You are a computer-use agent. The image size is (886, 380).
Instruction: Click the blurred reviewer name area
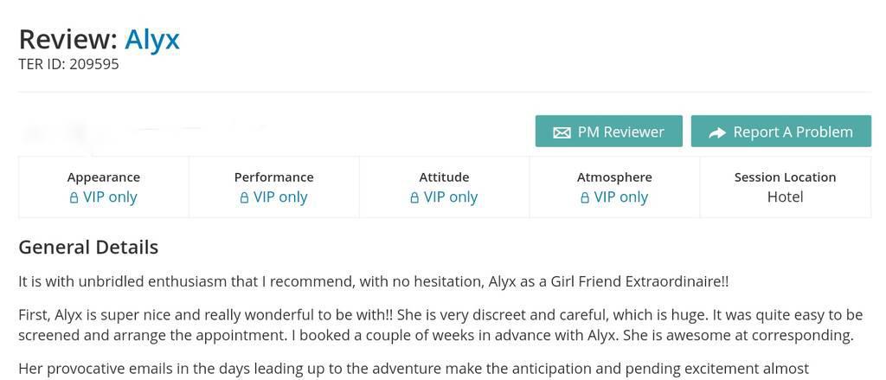click(138, 132)
